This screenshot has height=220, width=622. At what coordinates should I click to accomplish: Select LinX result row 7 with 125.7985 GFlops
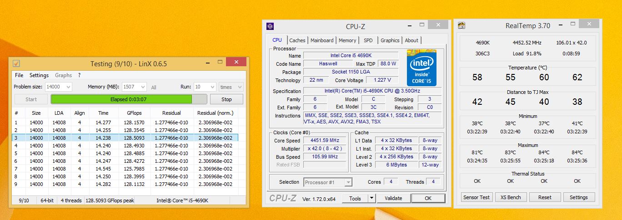[125, 169]
